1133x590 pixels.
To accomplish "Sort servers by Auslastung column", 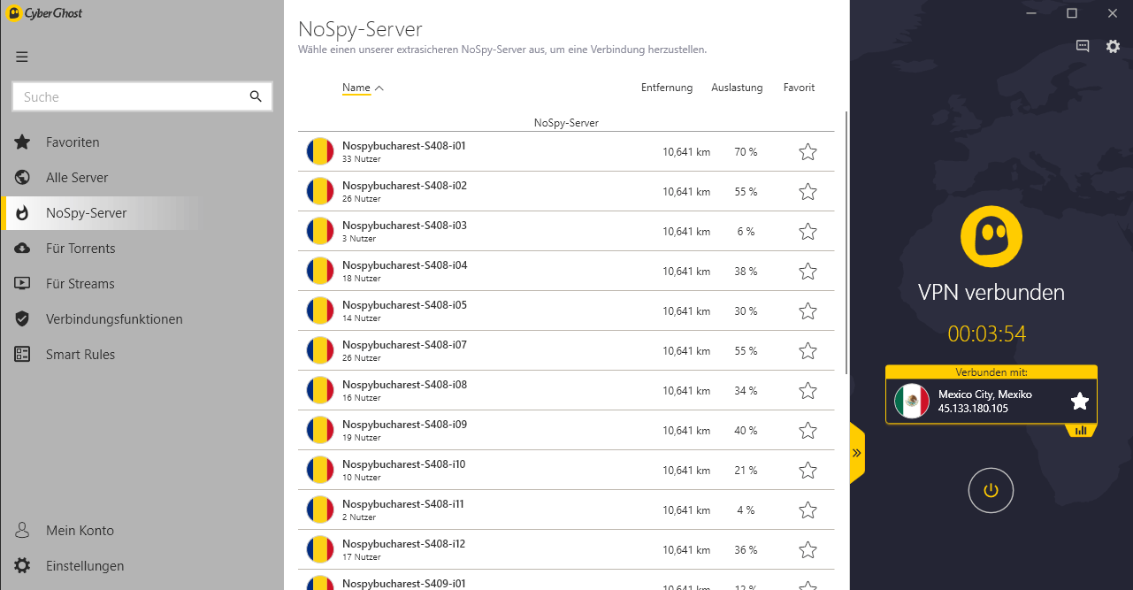I will pos(737,88).
